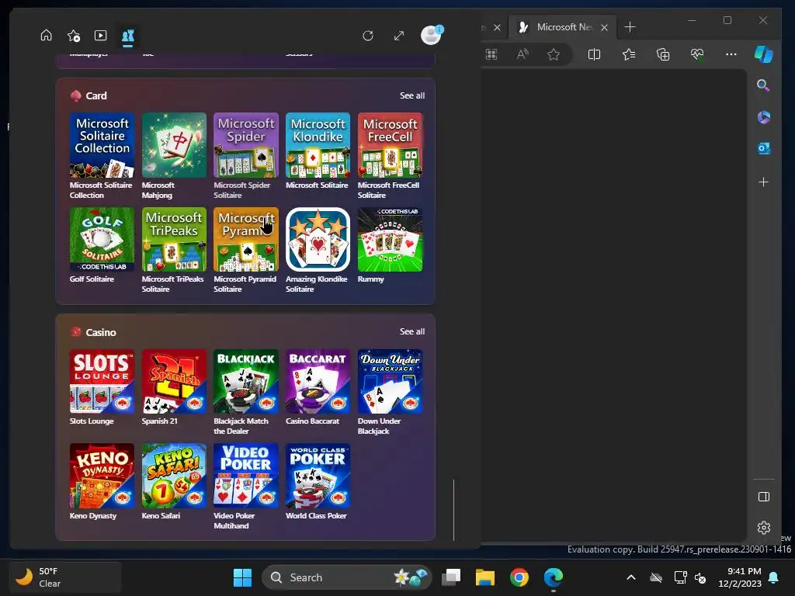
Task: Open Outlook in the Edge sidebar
Action: (x=764, y=148)
